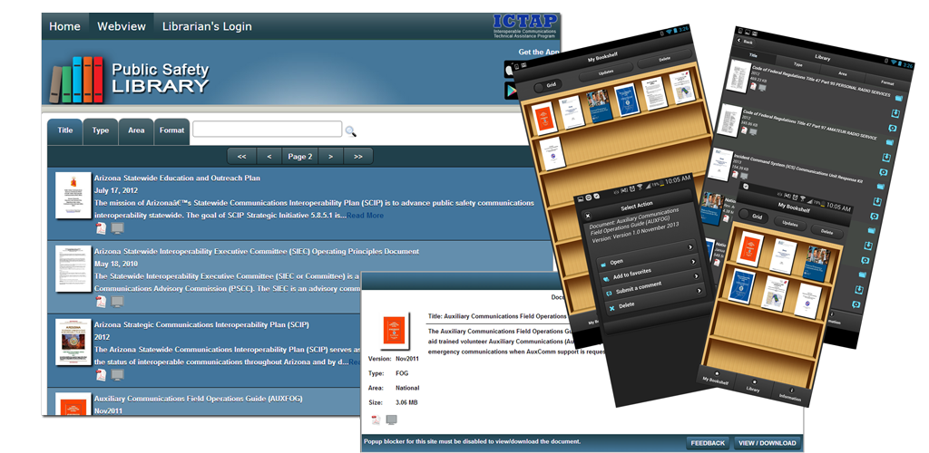The image size is (929, 453).
Task: Switch to the Area tab in the web library
Action: coord(136,130)
